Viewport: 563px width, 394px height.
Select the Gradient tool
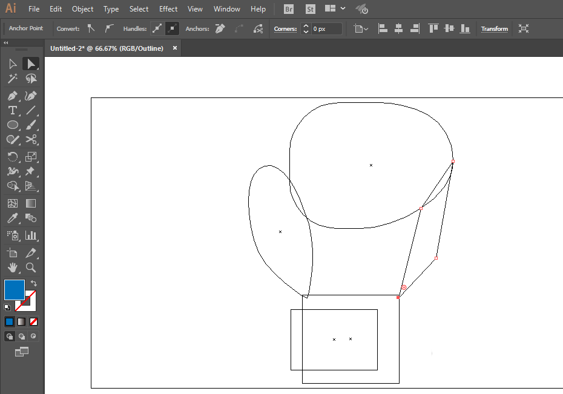(31, 203)
